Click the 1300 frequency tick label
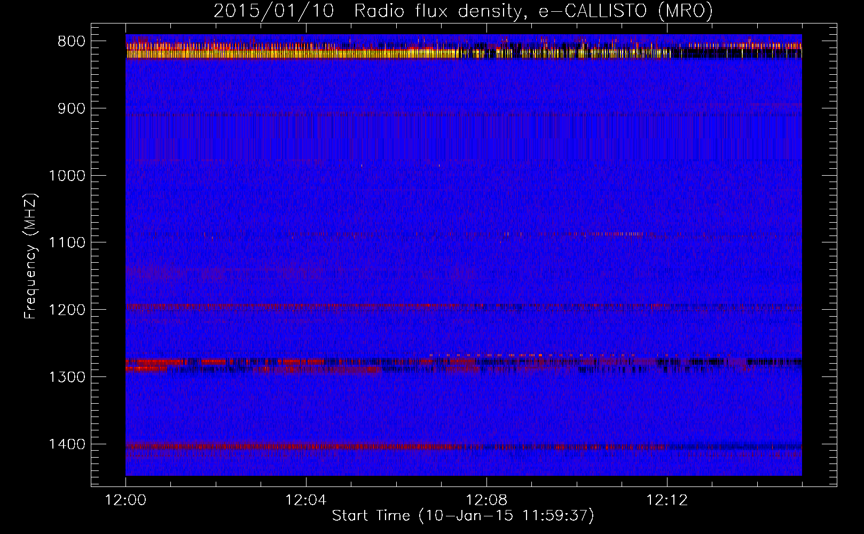Image resolution: width=864 pixels, height=534 pixels. click(x=67, y=377)
